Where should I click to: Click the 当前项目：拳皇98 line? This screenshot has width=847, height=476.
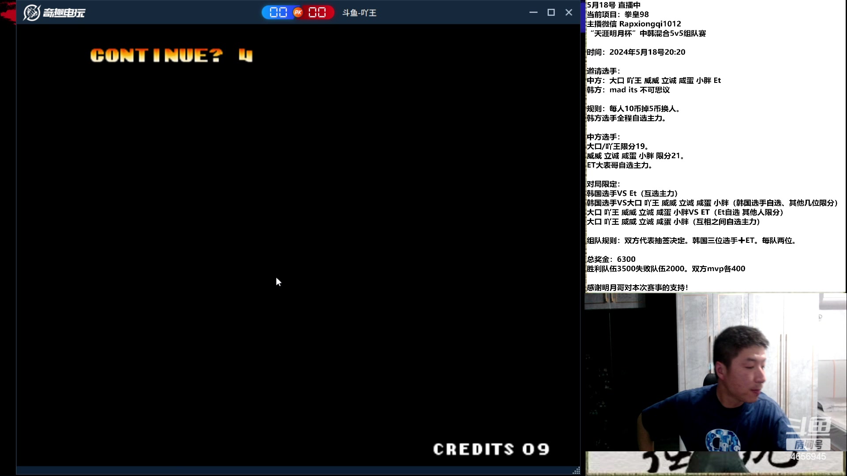point(618,14)
